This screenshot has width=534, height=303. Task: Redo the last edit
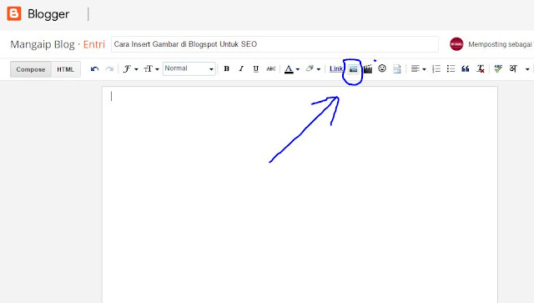coord(109,69)
